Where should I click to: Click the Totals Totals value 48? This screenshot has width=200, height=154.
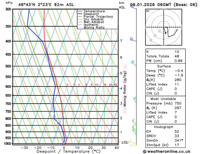coord(177,56)
